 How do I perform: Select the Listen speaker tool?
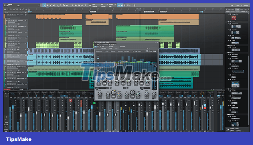tap(67, 5)
